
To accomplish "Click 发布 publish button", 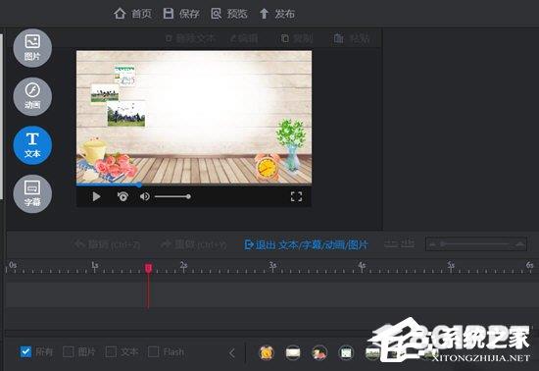I will [x=277, y=14].
